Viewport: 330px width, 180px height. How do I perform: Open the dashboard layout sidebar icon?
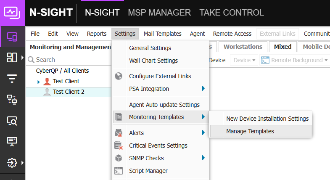pos(12,58)
